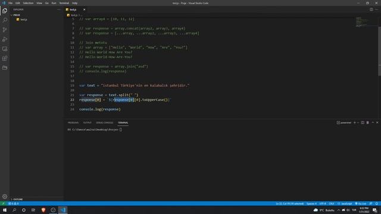Click in terminal prompt input
The height and width of the screenshot is (214, 381).
(120, 130)
